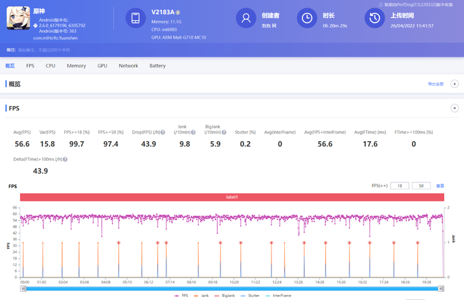Viewport: 464px width, 300px height.
Task: Click the red label1 bar above chart
Action: (231, 198)
